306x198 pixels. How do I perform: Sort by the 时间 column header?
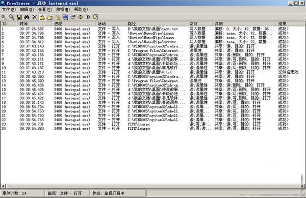point(35,24)
